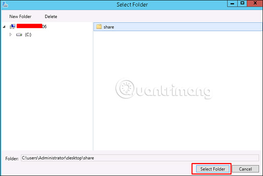Select the computer icon in tree
Image resolution: width=263 pixels, height=176 pixels.
tap(13, 26)
